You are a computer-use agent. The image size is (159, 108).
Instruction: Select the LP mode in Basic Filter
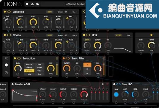click(87, 65)
